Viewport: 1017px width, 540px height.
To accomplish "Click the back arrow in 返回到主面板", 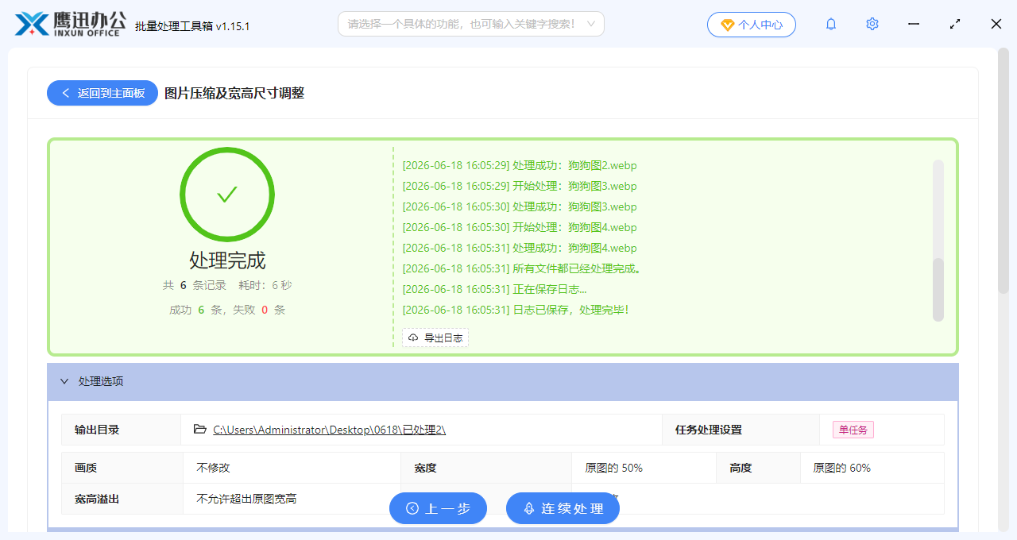I will (x=65, y=93).
